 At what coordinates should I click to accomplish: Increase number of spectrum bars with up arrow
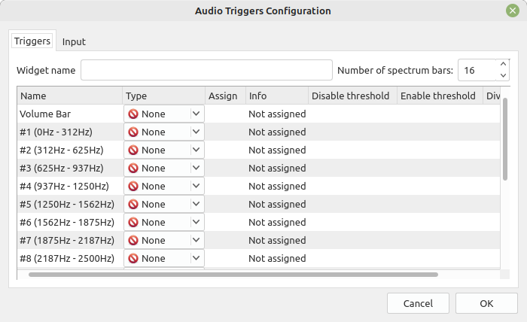503,65
